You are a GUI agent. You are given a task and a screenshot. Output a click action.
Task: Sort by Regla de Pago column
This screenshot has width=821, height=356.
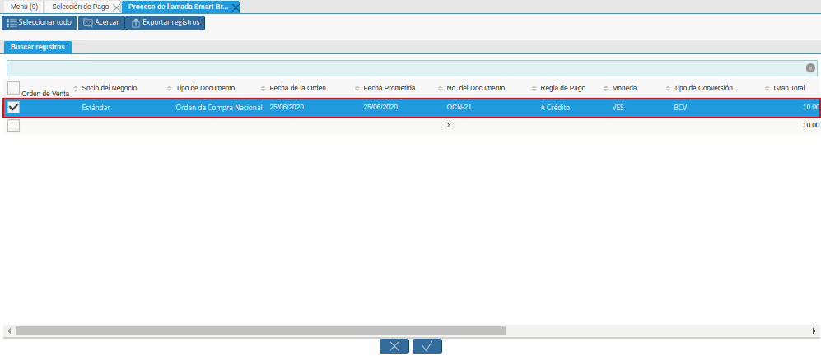pos(563,88)
